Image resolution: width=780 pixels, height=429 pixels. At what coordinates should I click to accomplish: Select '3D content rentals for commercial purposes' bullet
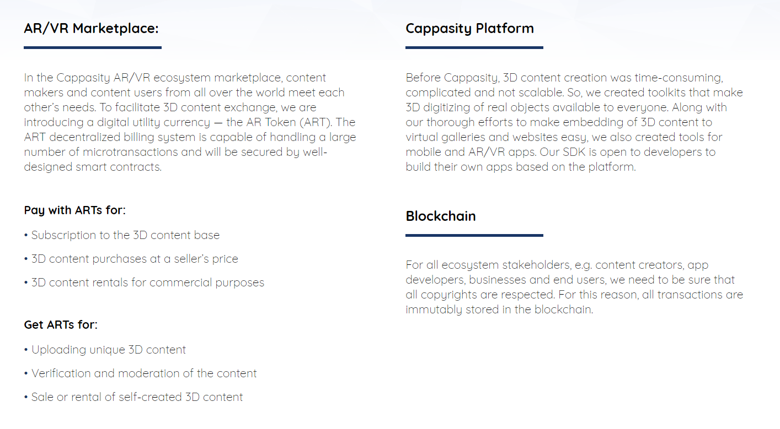point(147,283)
